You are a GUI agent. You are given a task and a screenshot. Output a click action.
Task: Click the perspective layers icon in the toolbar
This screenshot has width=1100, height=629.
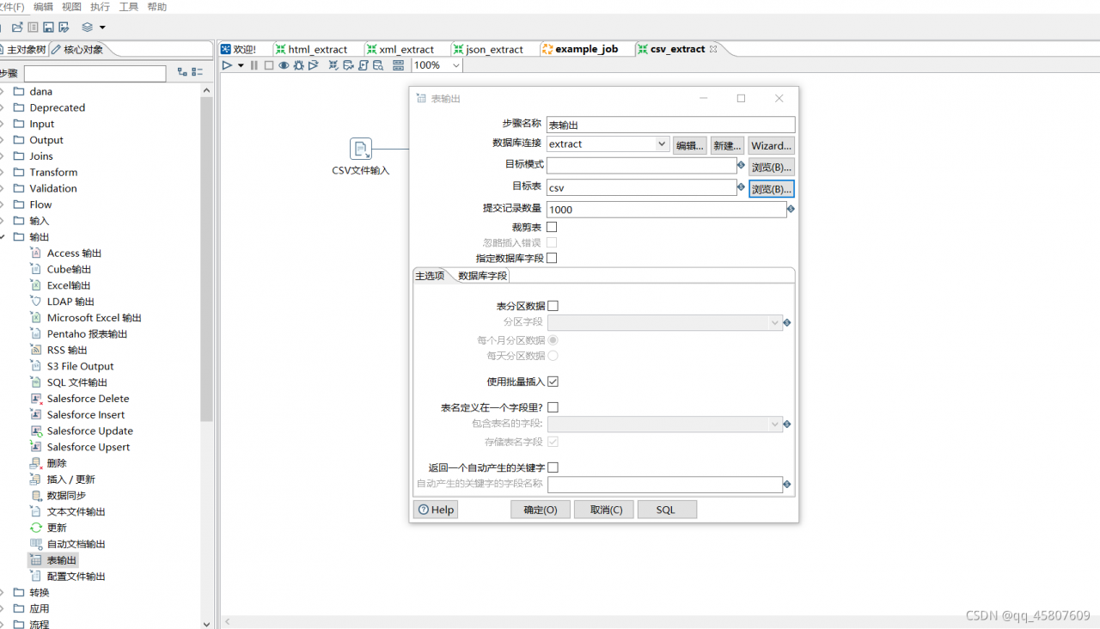[x=87, y=27]
